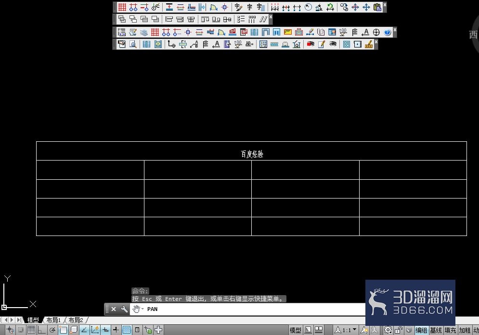
Task: Toggle snap mode in status bar
Action: point(21,330)
